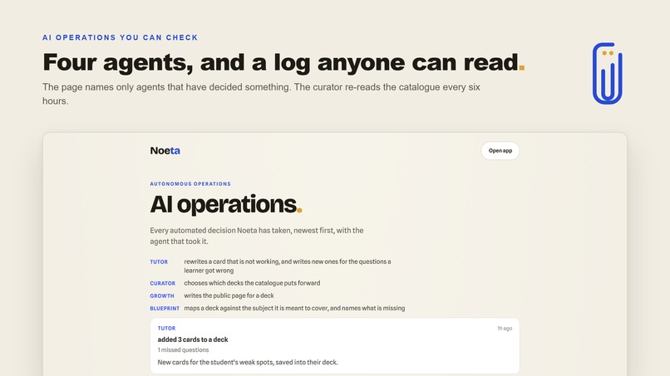Image resolution: width=670 pixels, height=376 pixels.
Task: Click the 'Four agents, and a log anyone can read' headline
Action: [x=283, y=62]
